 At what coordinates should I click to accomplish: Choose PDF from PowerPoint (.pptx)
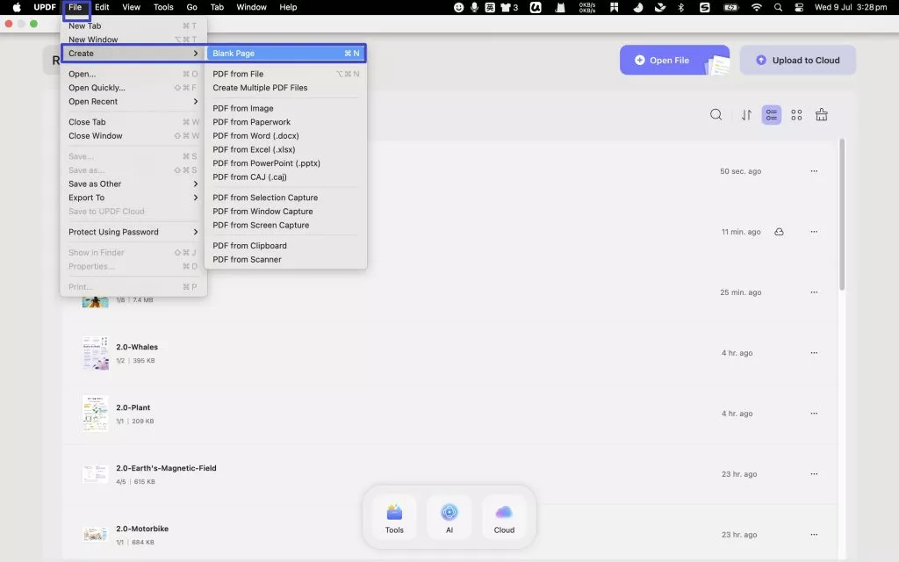(285, 163)
